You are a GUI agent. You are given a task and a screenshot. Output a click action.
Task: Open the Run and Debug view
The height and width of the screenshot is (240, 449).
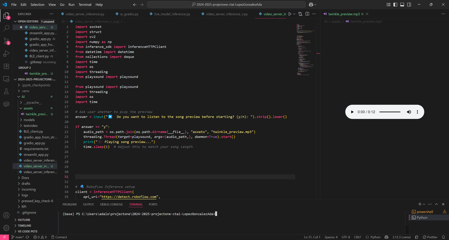click(x=7, y=54)
